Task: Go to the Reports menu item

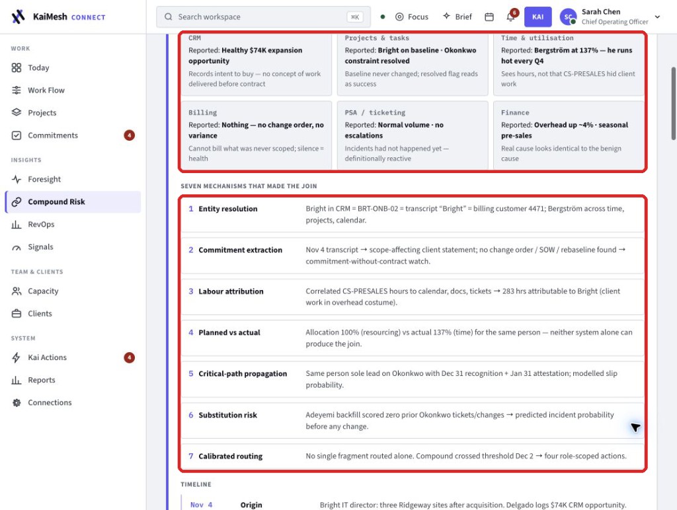Action: (73, 380)
